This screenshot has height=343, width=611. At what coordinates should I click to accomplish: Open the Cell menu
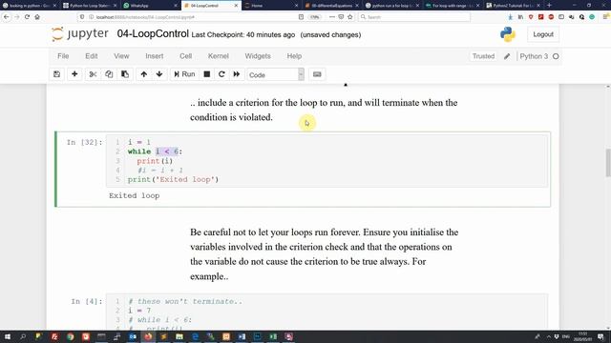tap(185, 56)
